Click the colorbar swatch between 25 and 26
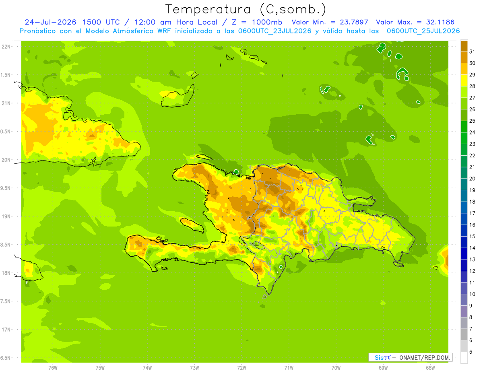The image size is (483, 373). (464, 115)
